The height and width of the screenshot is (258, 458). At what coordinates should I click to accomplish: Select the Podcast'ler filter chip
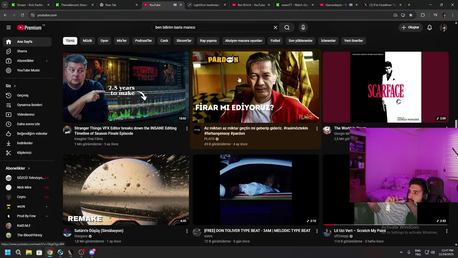[x=143, y=41]
